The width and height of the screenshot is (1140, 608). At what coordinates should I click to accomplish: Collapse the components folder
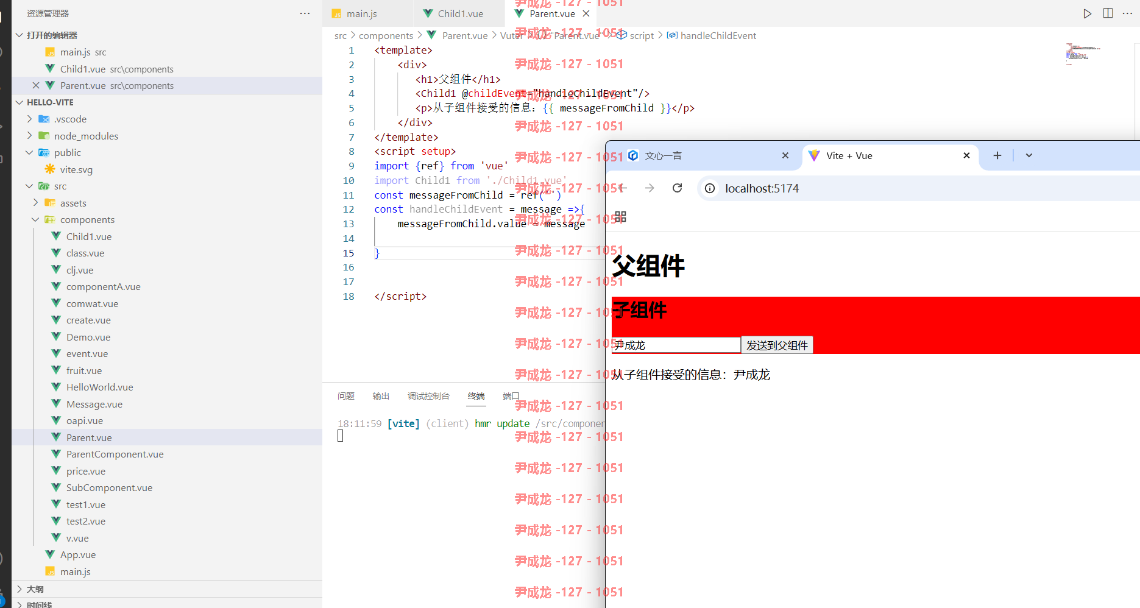[35, 219]
